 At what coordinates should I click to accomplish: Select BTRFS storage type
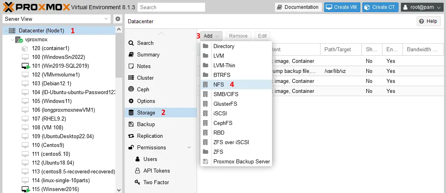point(236,75)
